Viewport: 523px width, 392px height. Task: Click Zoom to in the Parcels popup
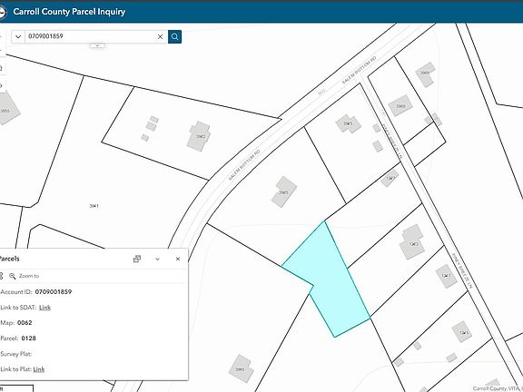click(x=24, y=276)
